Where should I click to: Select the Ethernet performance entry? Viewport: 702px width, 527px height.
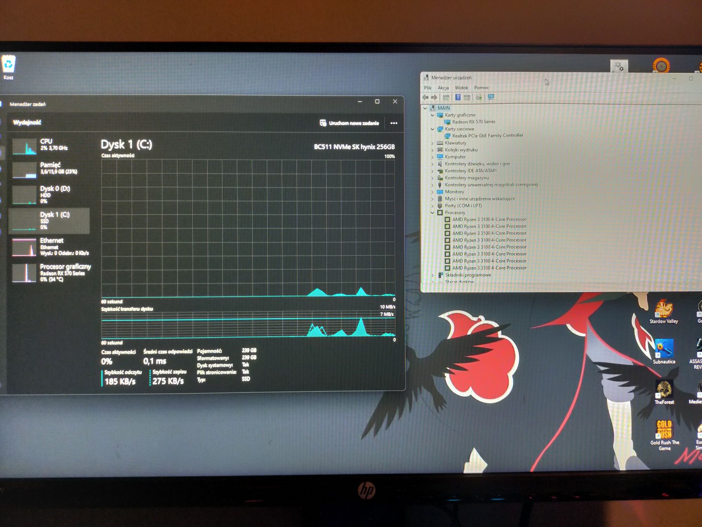pos(49,247)
